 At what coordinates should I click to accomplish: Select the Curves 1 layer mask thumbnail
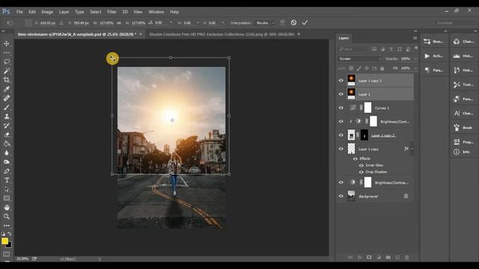point(367,108)
